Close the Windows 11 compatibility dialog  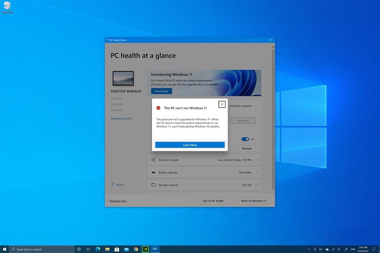pos(222,104)
